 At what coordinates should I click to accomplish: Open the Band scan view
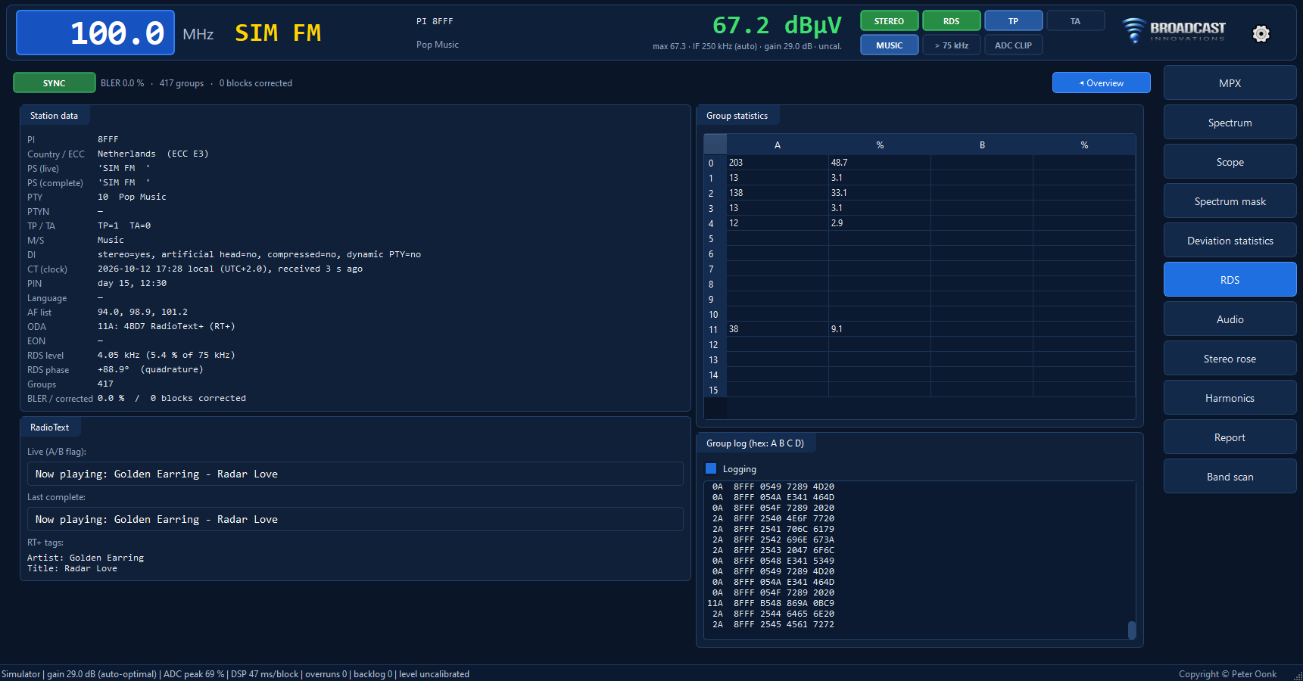pyautogui.click(x=1230, y=477)
